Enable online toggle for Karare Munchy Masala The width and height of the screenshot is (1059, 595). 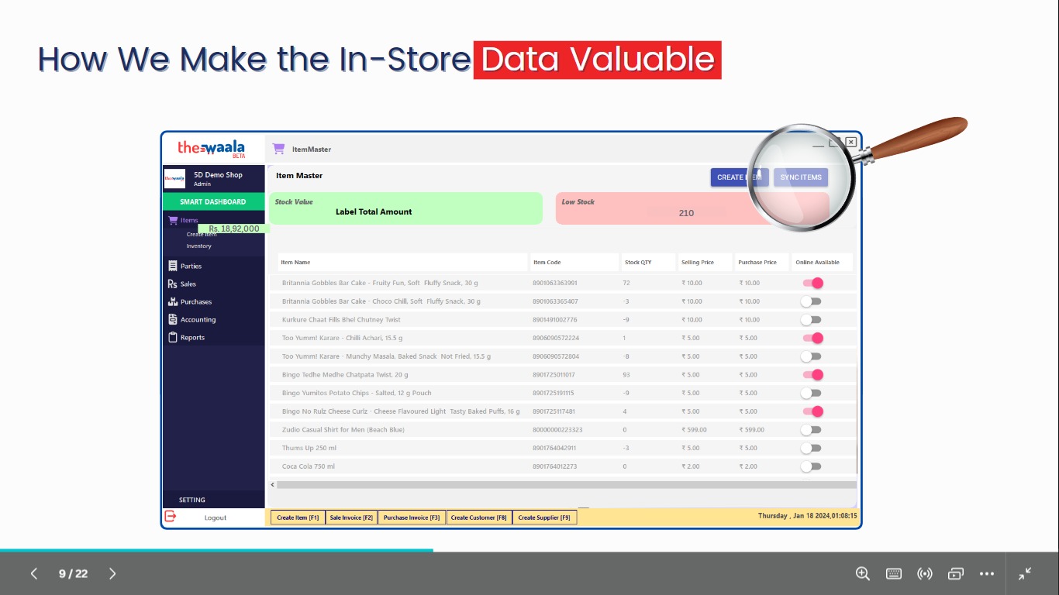point(811,356)
